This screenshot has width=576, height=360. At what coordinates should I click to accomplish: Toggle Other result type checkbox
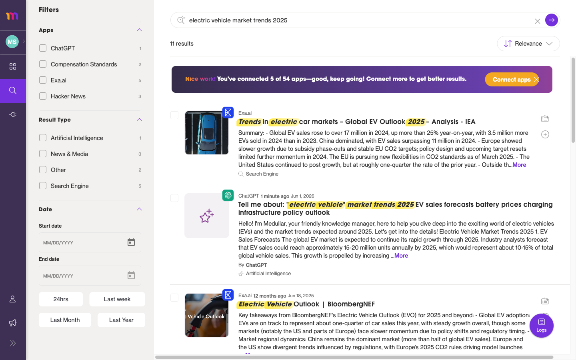pos(43,170)
